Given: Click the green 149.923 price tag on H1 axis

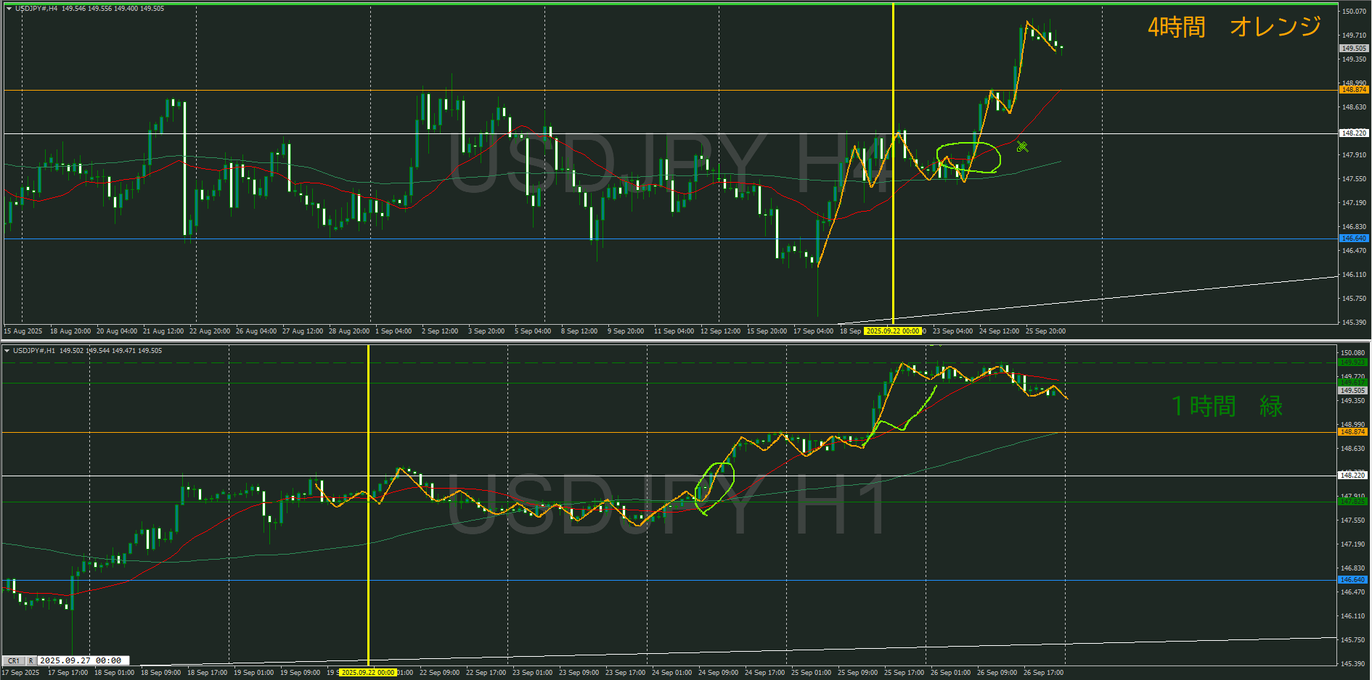Looking at the screenshot, I should pos(1352,362).
